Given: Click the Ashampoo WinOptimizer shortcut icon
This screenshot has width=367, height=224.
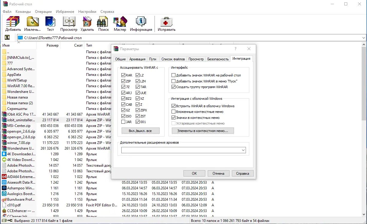Looking at the screenshot, I should [4, 188].
